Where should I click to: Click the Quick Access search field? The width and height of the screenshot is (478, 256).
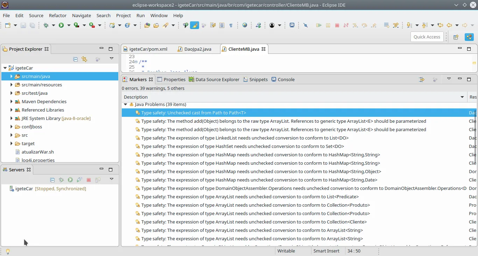pyautogui.click(x=427, y=37)
